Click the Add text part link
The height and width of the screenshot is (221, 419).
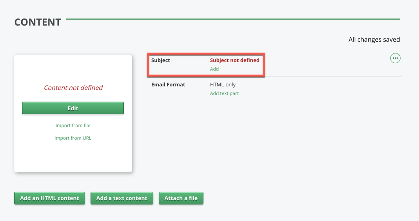(x=224, y=93)
